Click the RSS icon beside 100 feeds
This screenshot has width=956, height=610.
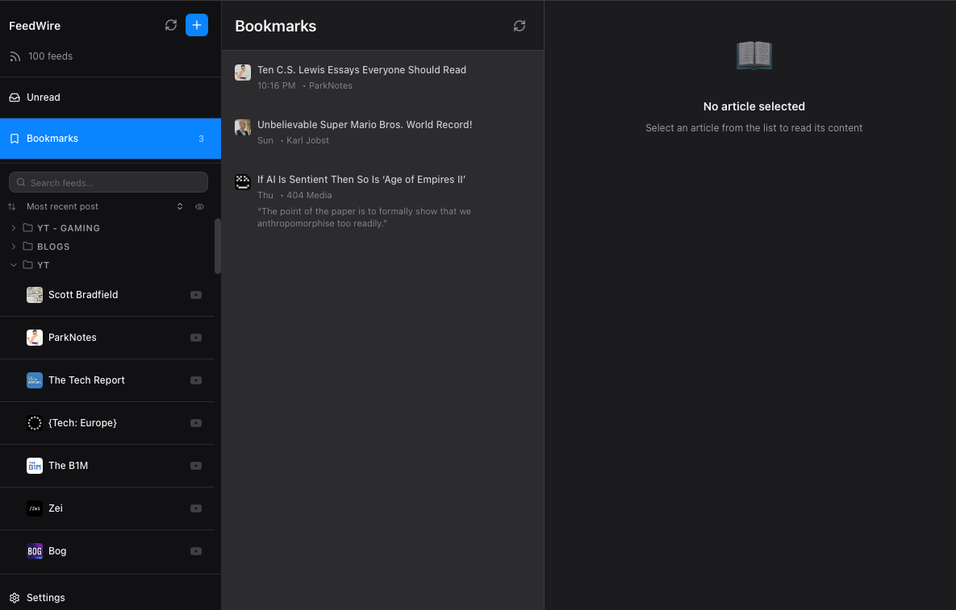[15, 56]
